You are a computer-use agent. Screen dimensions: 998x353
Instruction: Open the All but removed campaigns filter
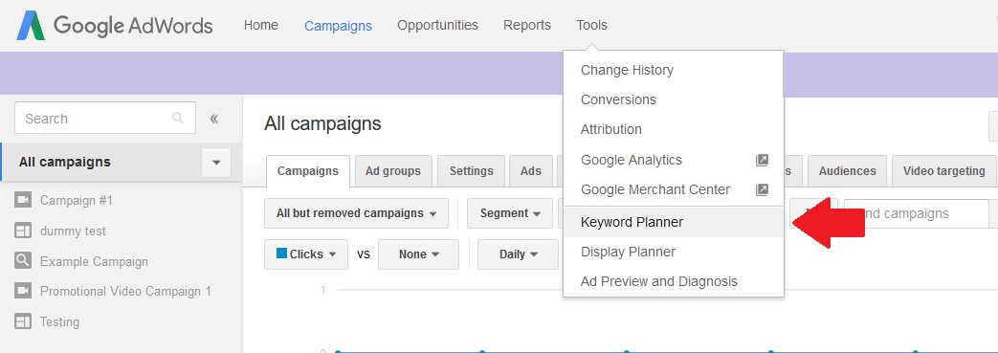coord(356,213)
